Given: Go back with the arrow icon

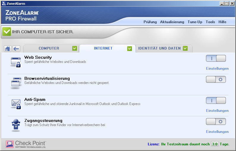Looking at the screenshot, I should (16, 49).
